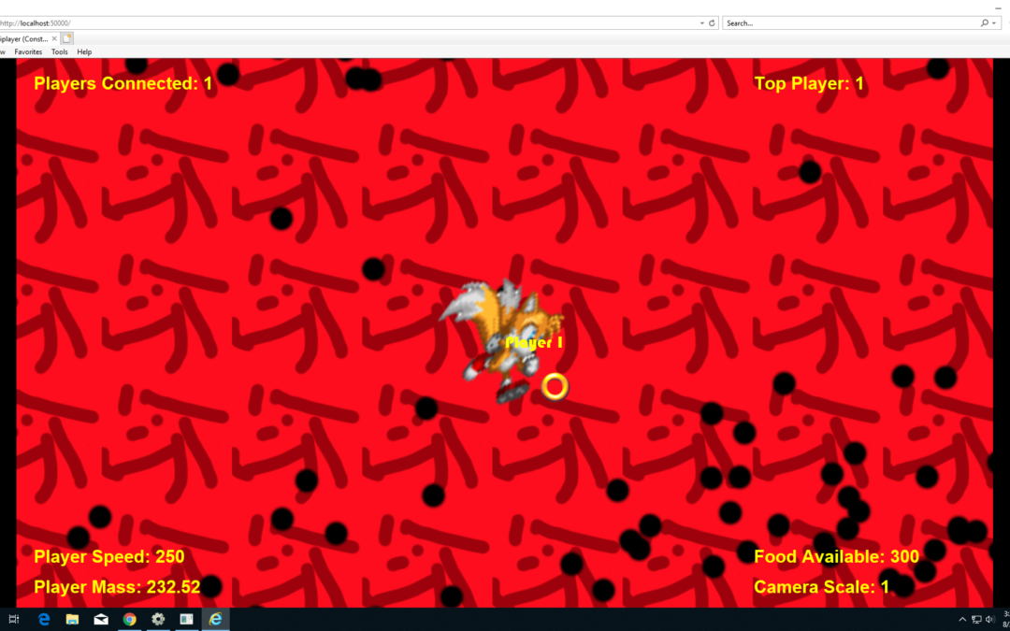
Task: Launch Microsoft Edge from taskbar
Action: [43, 620]
